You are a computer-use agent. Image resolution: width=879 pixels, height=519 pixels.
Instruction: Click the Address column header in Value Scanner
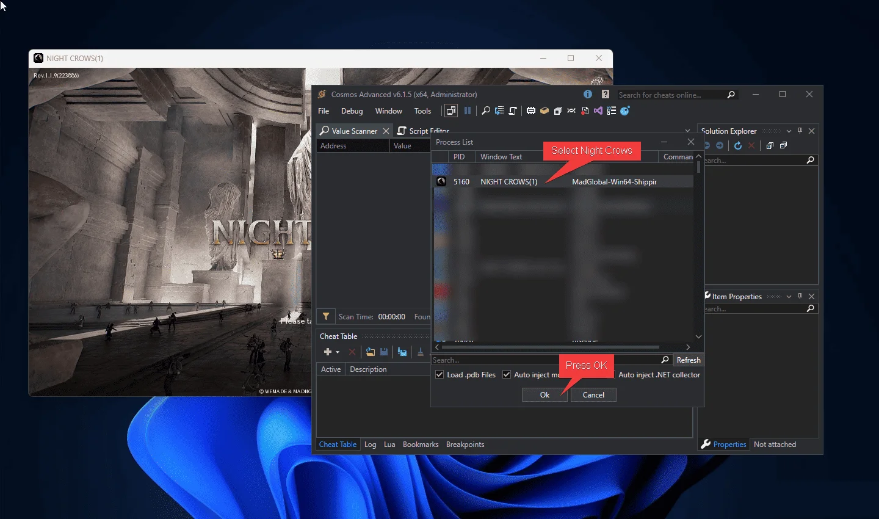point(353,145)
